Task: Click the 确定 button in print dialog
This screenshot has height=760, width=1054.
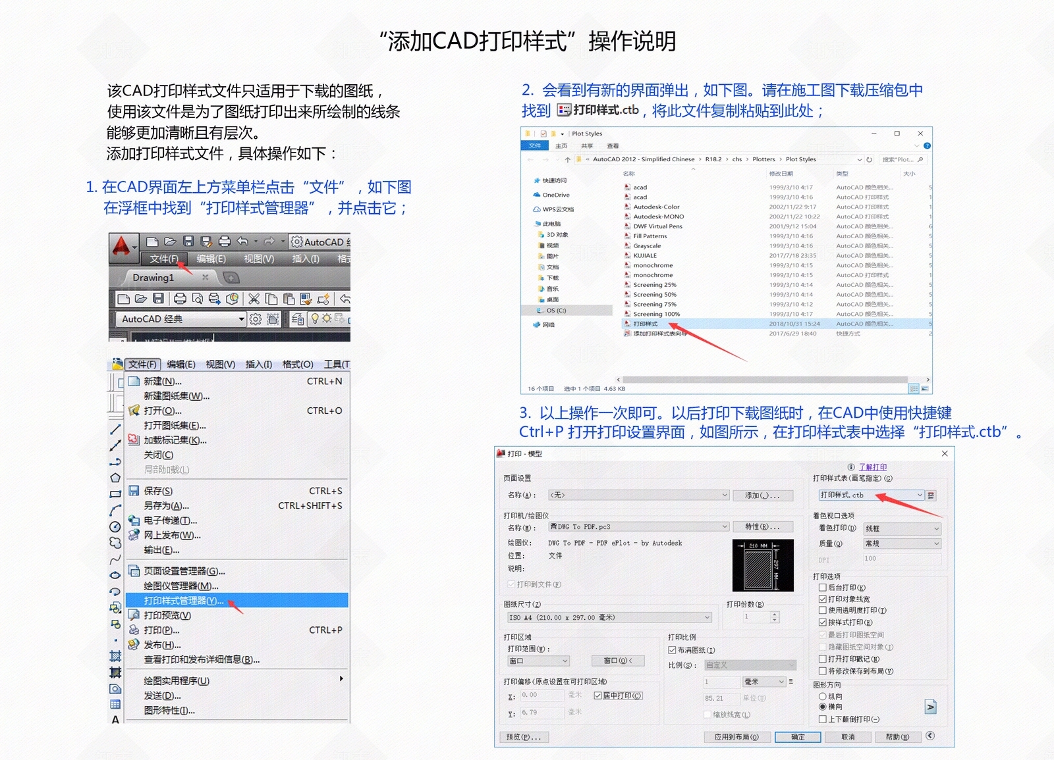Action: point(798,737)
